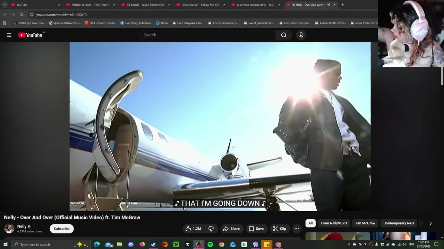Screen dimensions: 444x249
Task: Mute the Nelly tab audio icon
Action: (x=328, y=5)
